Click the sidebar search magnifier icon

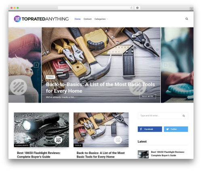tap(184, 116)
